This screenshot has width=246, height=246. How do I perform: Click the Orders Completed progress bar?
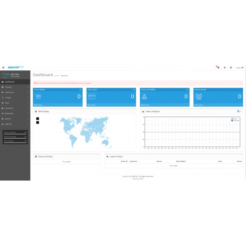point(15,134)
